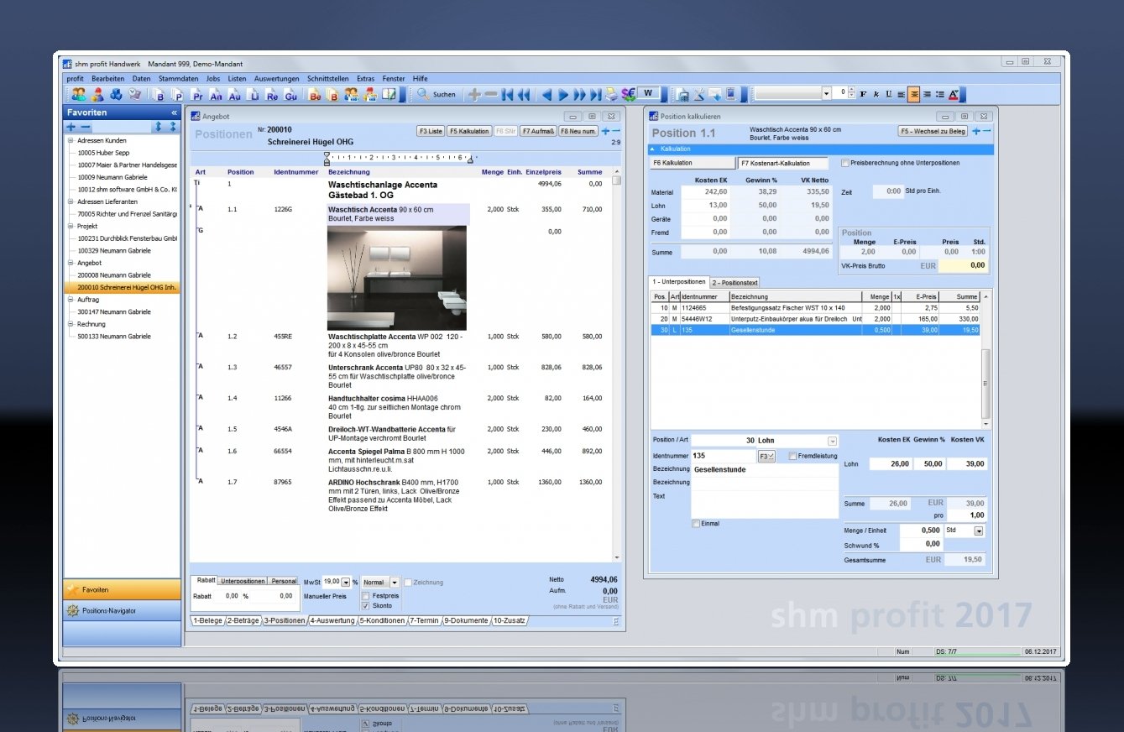Switch to the '5-Konditionen' tab

tap(382, 620)
